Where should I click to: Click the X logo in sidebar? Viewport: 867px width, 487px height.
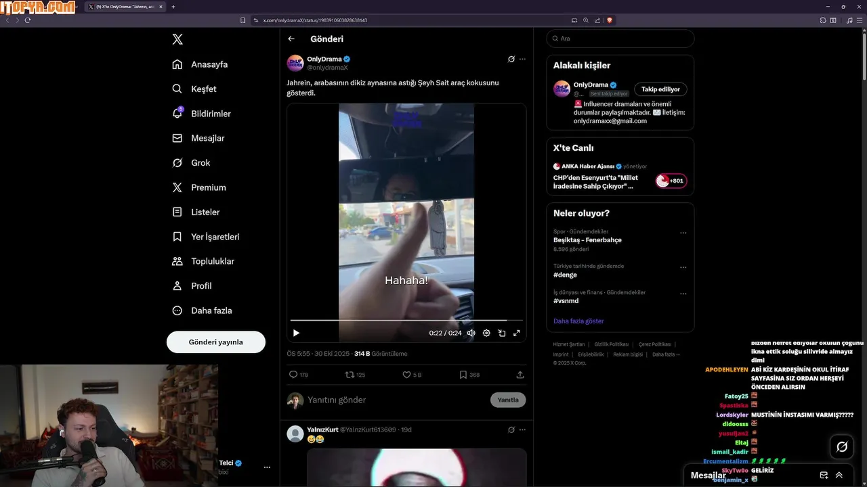coord(177,39)
